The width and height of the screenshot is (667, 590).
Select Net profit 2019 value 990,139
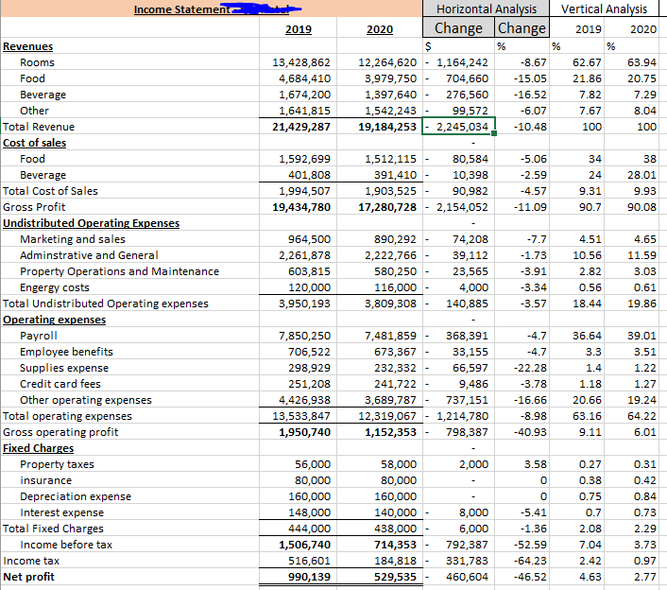pyautogui.click(x=309, y=577)
